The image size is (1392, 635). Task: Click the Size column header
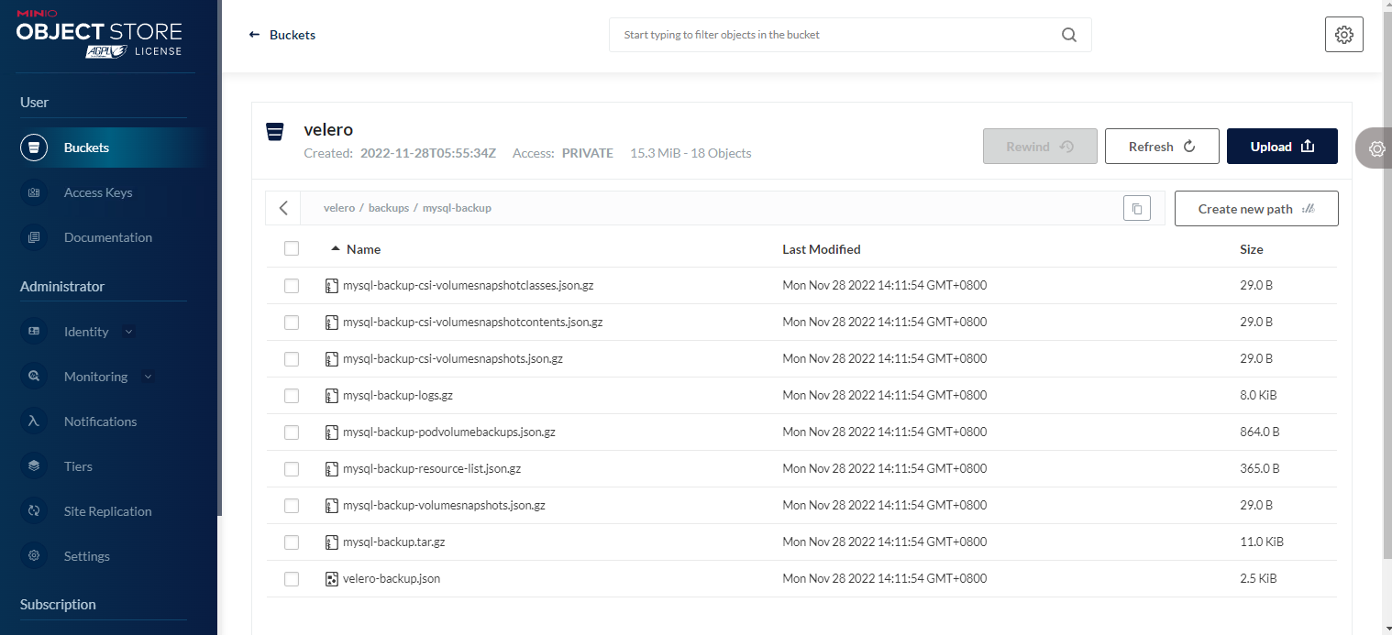[x=1252, y=249]
